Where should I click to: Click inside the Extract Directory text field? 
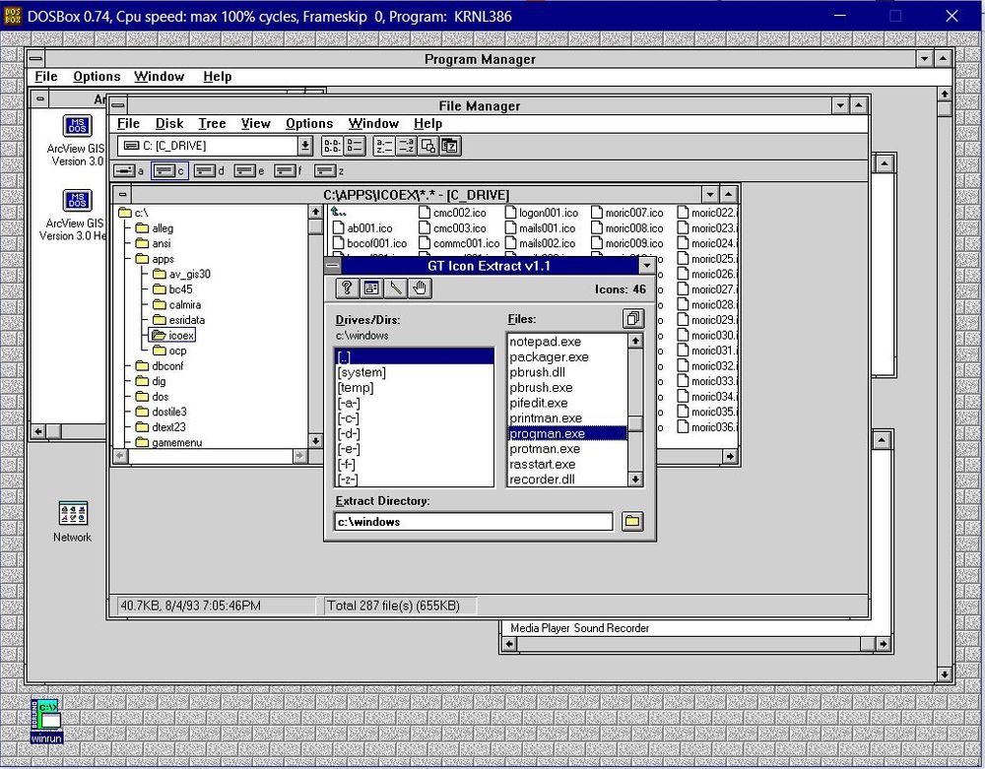pyautogui.click(x=473, y=521)
